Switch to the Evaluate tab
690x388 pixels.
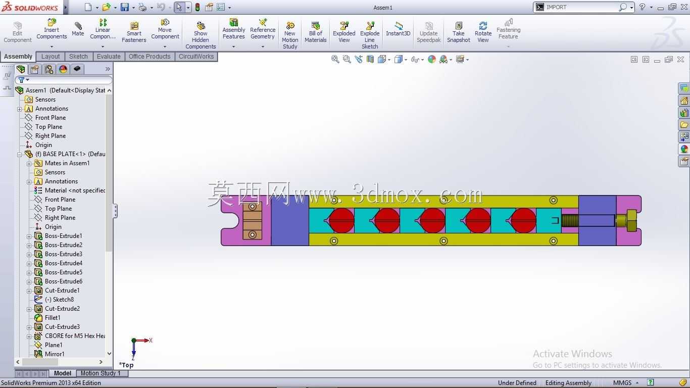point(109,57)
